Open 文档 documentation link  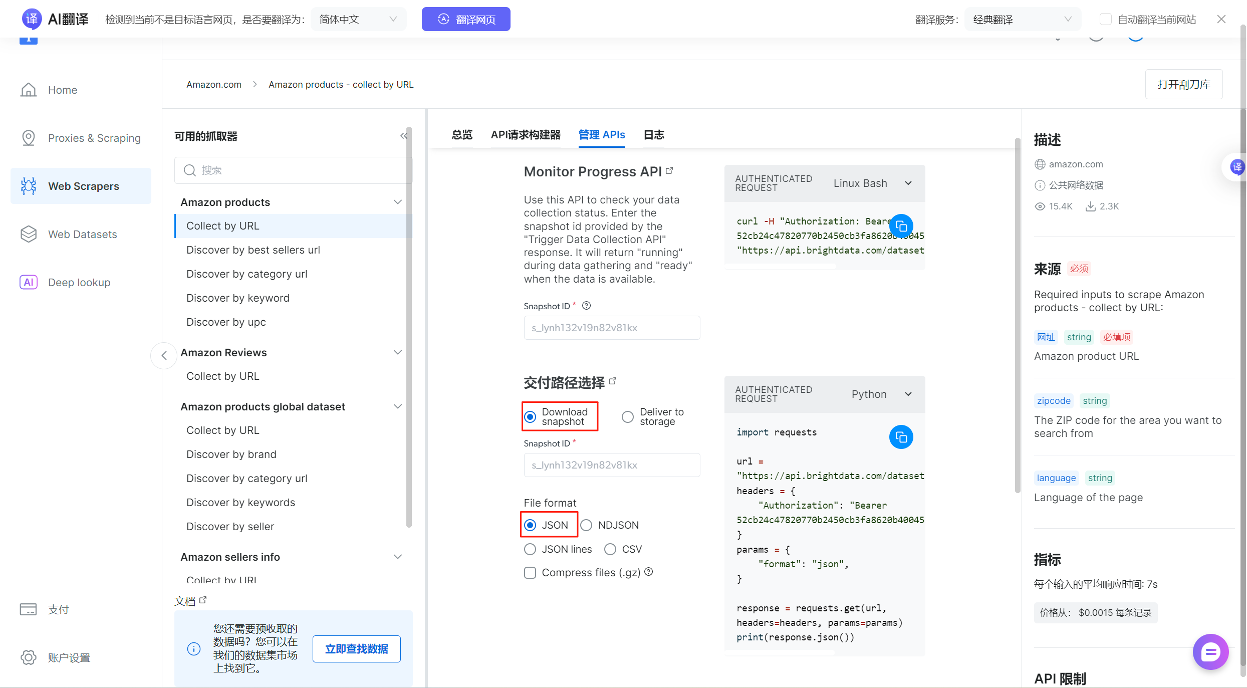[x=190, y=601]
